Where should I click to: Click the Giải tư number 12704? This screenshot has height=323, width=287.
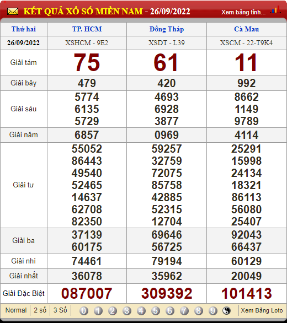[x=167, y=222]
